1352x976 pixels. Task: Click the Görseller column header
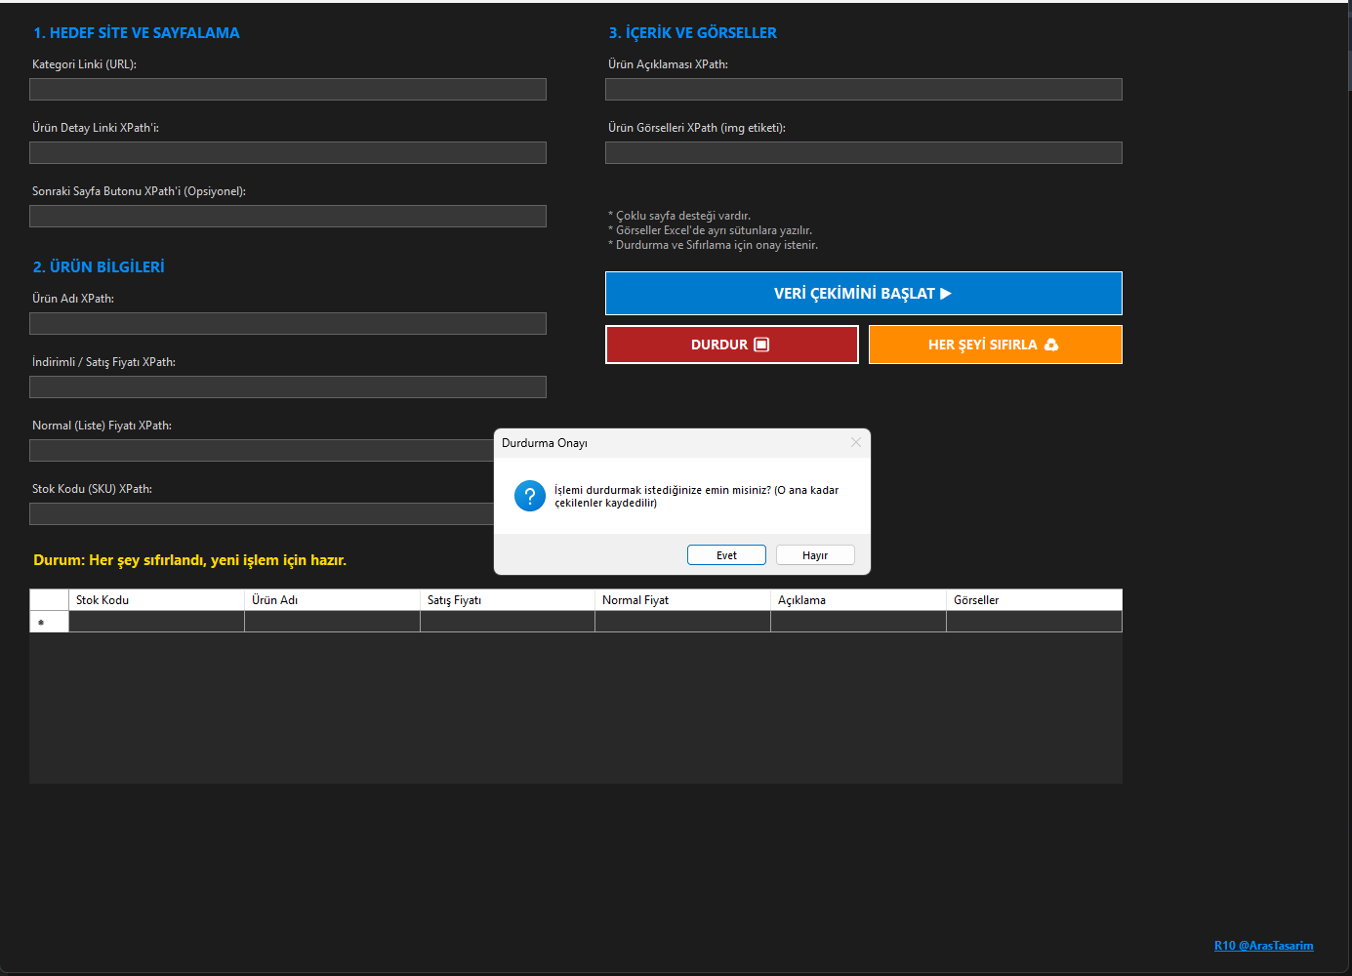click(x=1035, y=600)
